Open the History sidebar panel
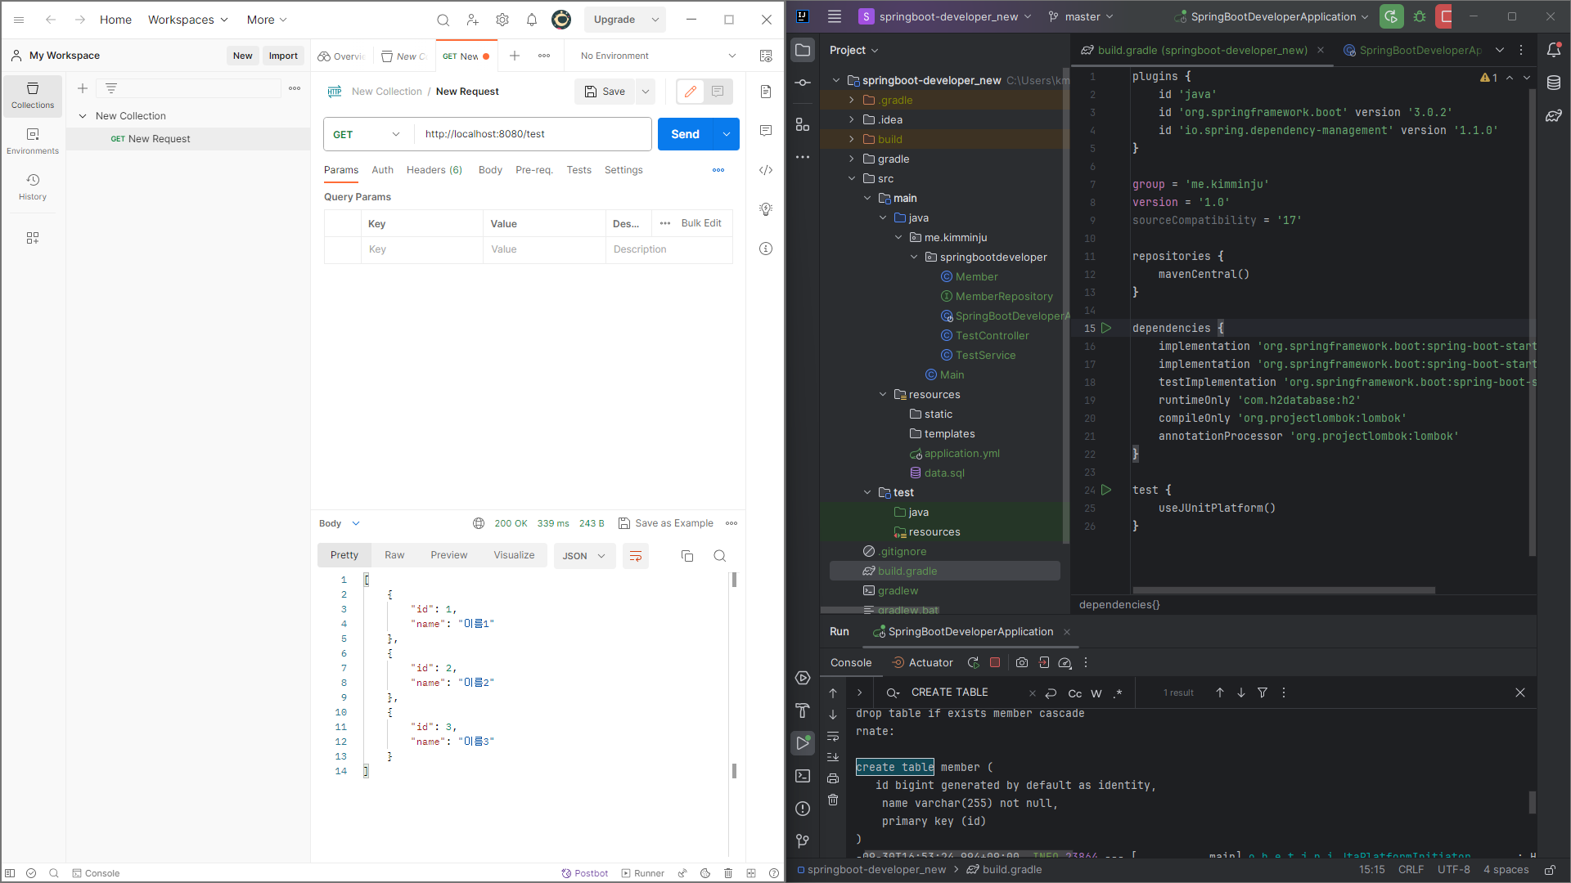This screenshot has width=1571, height=883. pos(33,186)
